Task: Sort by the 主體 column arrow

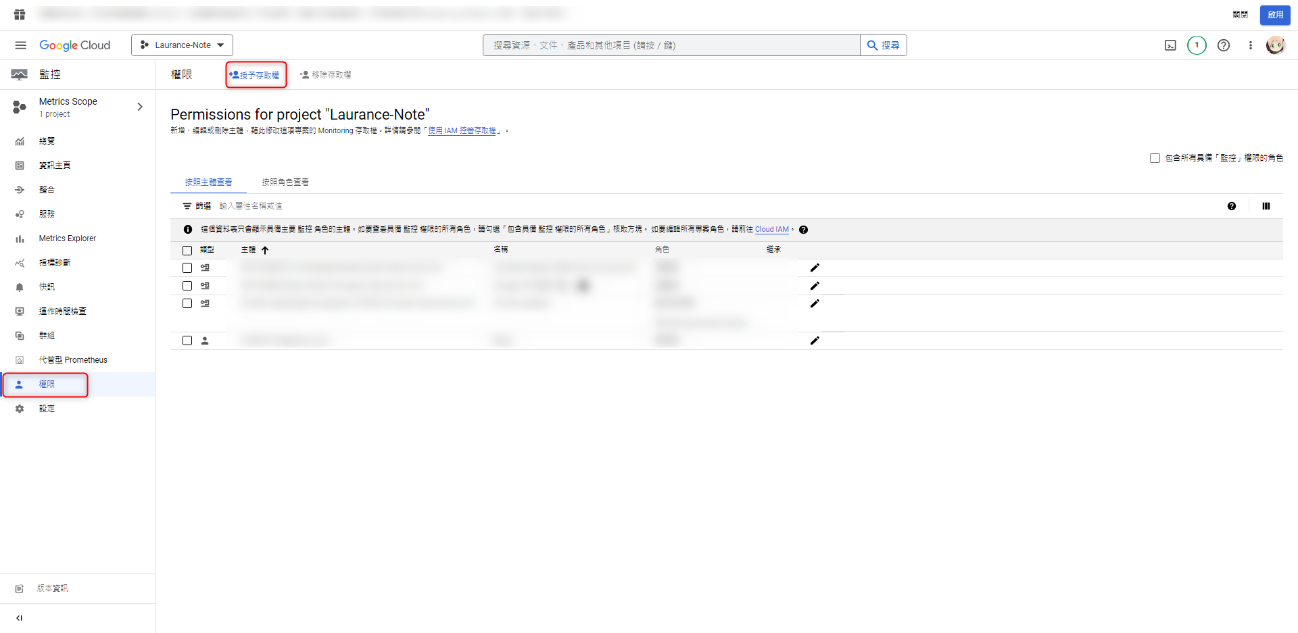Action: tap(265, 250)
